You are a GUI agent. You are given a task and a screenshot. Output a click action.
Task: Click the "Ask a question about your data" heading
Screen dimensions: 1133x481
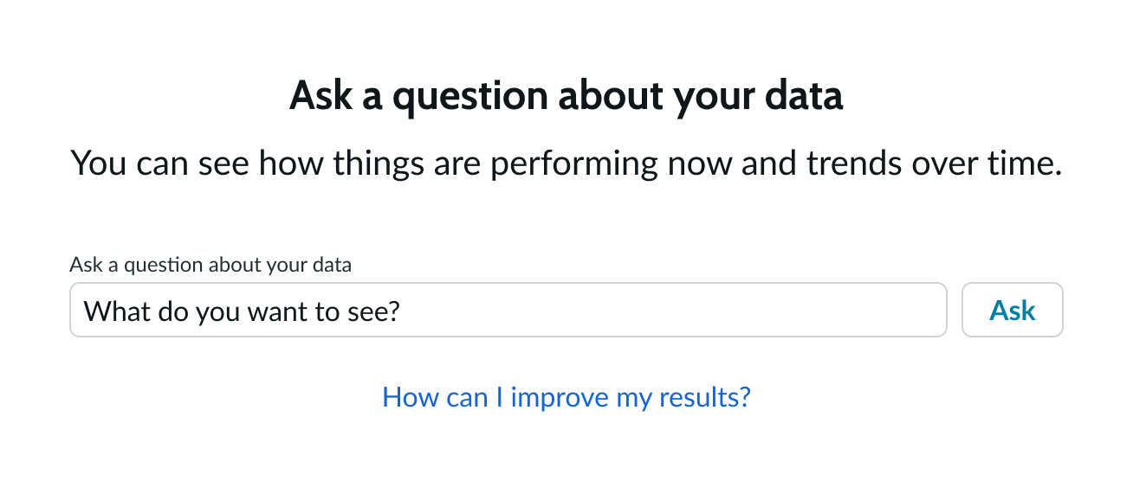(x=566, y=95)
